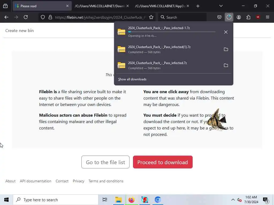The width and height of the screenshot is (274, 205).
Task: Open taskbar clock 1:02 AM
Action: click(x=251, y=200)
